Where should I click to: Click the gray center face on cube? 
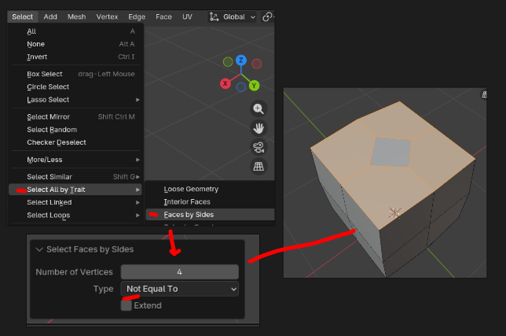coord(390,153)
